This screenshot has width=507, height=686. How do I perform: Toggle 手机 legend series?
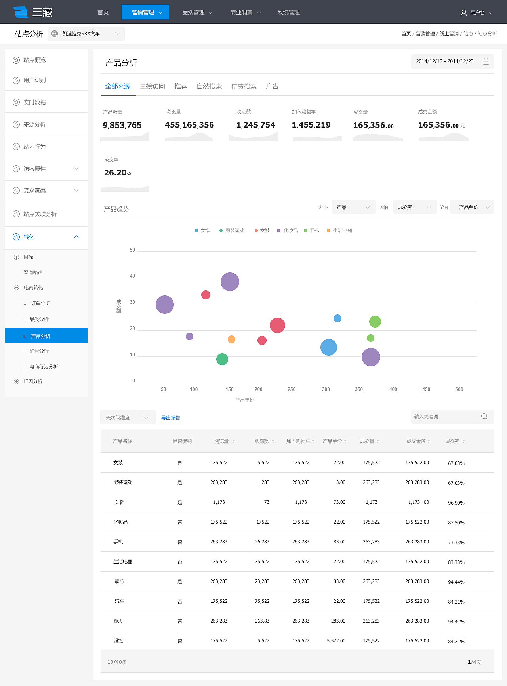[x=311, y=231]
